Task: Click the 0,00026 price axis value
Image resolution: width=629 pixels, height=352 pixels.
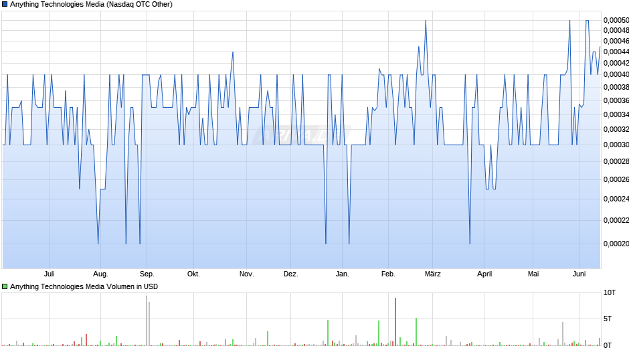Action: tap(616, 179)
